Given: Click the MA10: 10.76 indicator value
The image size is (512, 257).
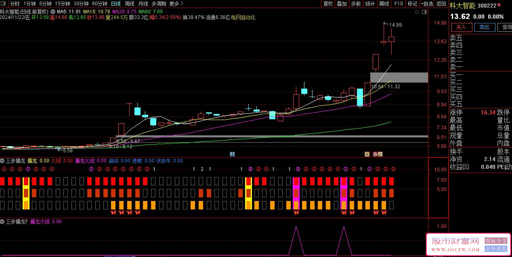Looking at the screenshot, I should pos(96,11).
